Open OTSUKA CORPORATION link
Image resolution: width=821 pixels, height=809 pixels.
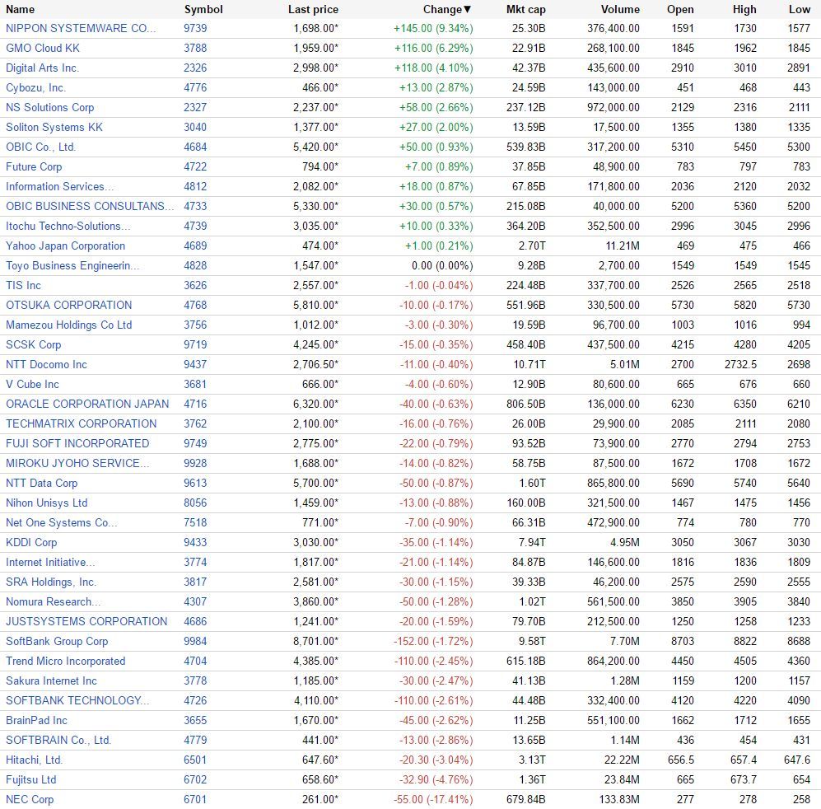[x=69, y=305]
